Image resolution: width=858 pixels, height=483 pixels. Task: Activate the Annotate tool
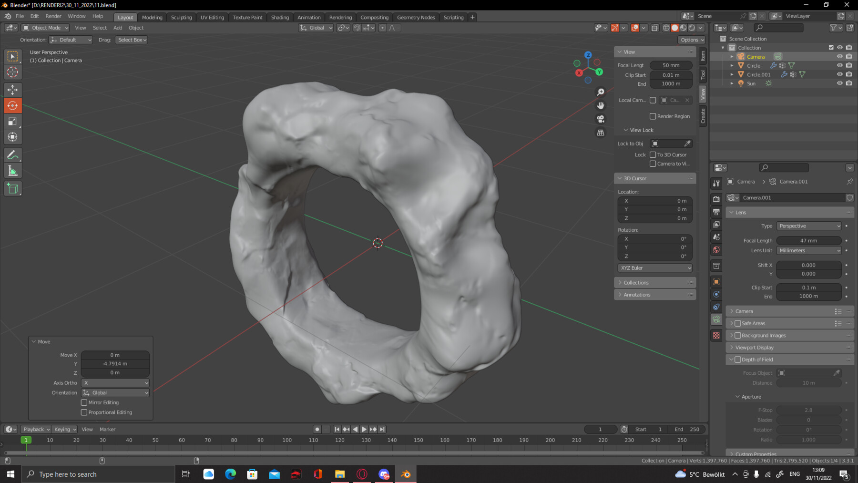(x=12, y=154)
